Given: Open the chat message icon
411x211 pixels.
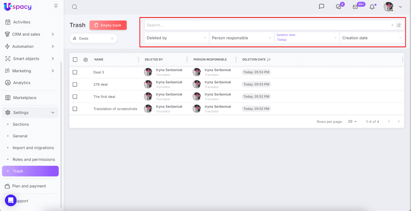Looking at the screenshot, I should coord(321,7).
